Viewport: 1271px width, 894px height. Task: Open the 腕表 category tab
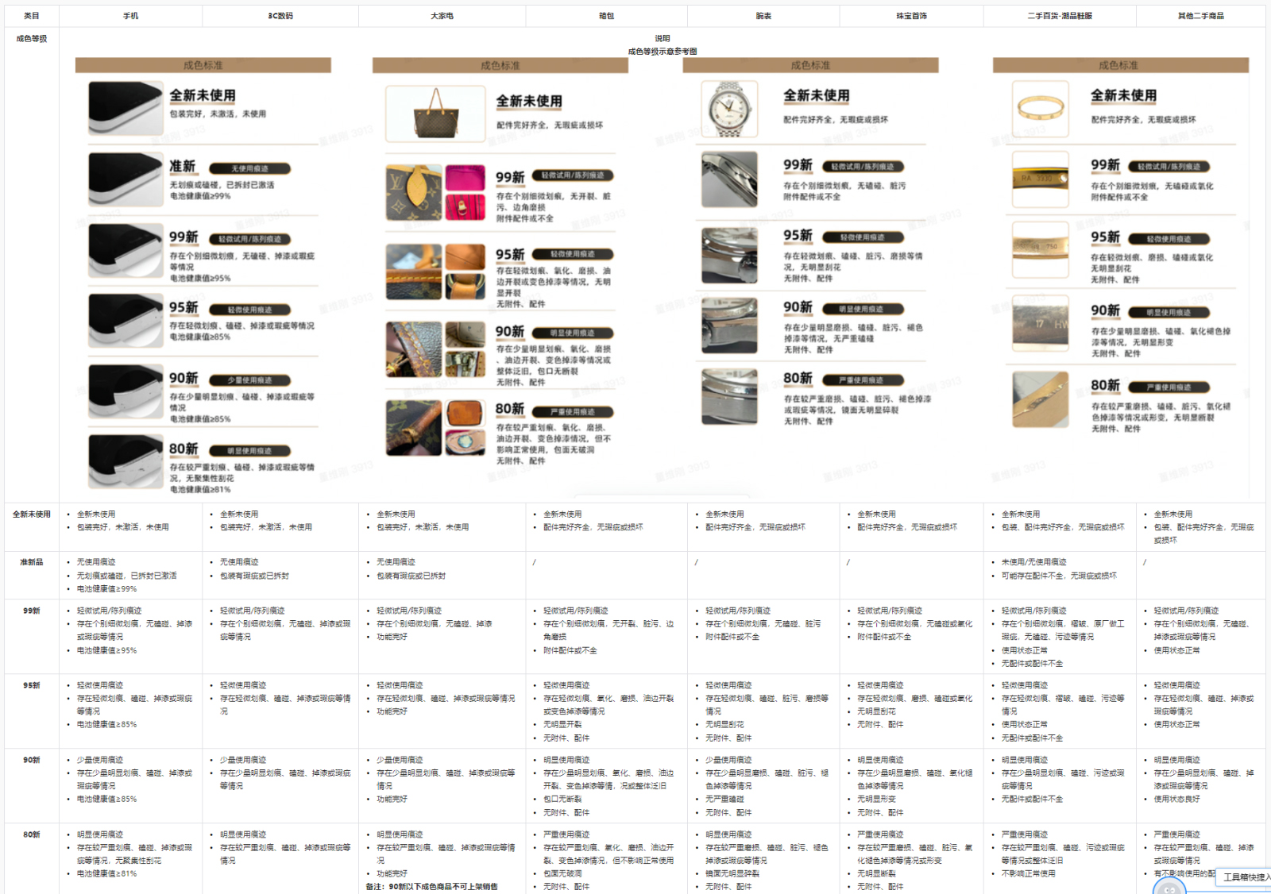point(763,14)
